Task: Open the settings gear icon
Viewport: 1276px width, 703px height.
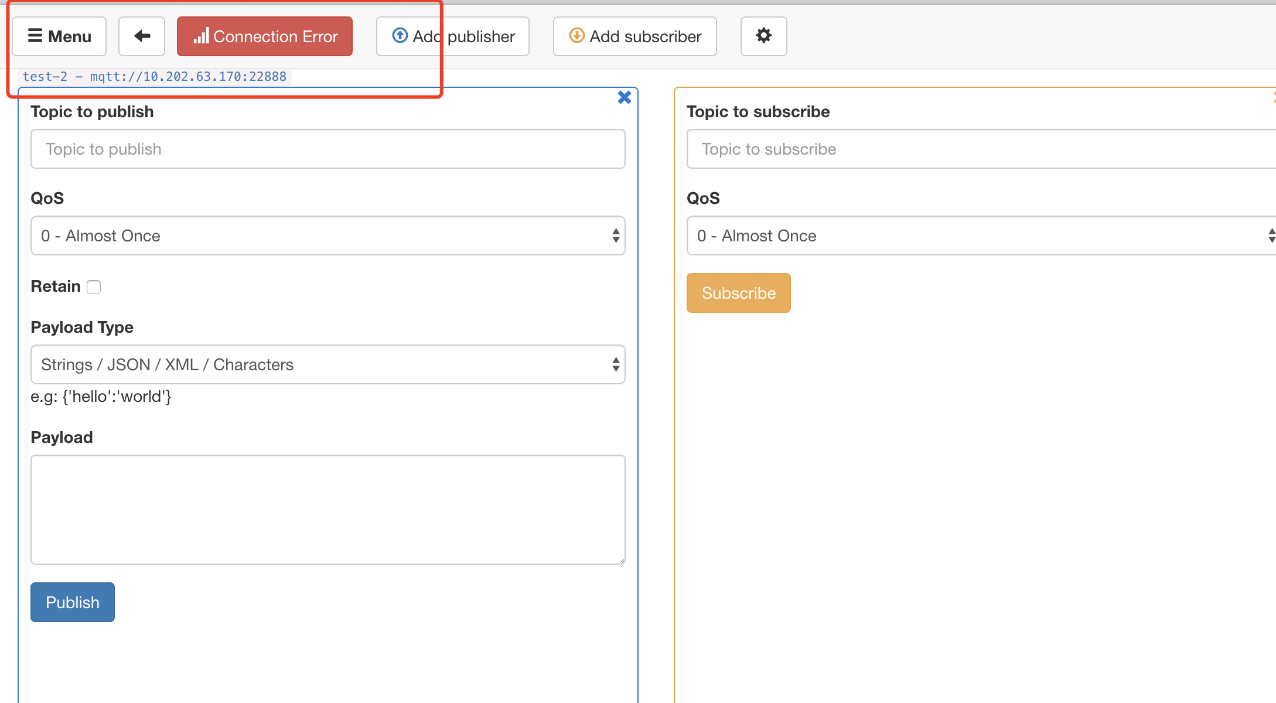Action: click(x=763, y=36)
